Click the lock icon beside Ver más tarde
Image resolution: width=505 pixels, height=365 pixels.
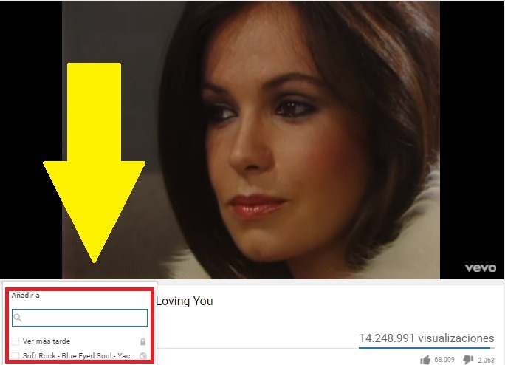click(x=142, y=341)
